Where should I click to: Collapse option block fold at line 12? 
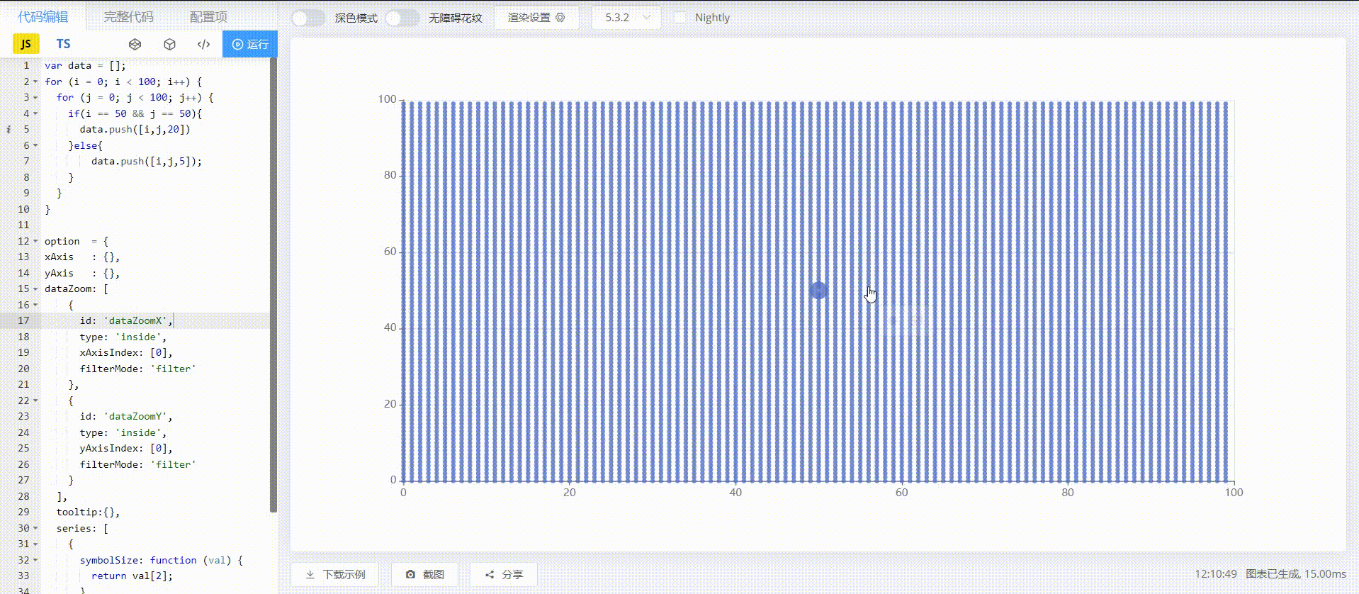point(35,241)
